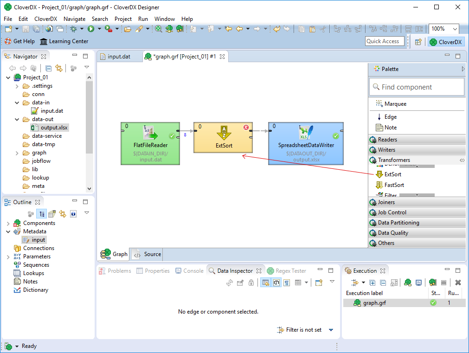Click the Collapse All icon in Navigator
Image resolution: width=469 pixels, height=353 pixels.
click(x=49, y=69)
